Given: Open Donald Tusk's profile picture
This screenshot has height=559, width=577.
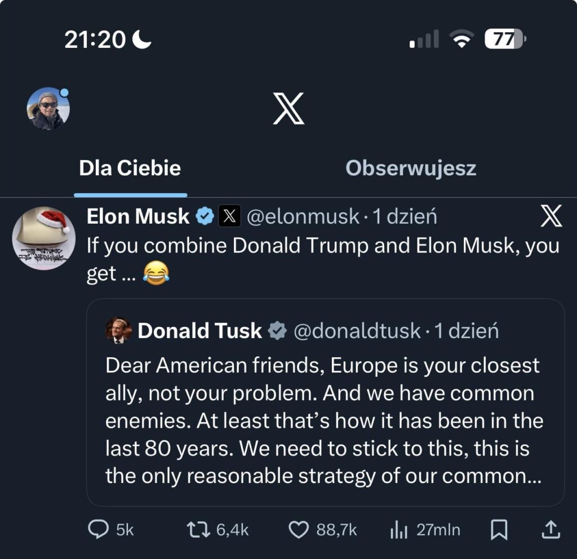Looking at the screenshot, I should pyautogui.click(x=118, y=331).
